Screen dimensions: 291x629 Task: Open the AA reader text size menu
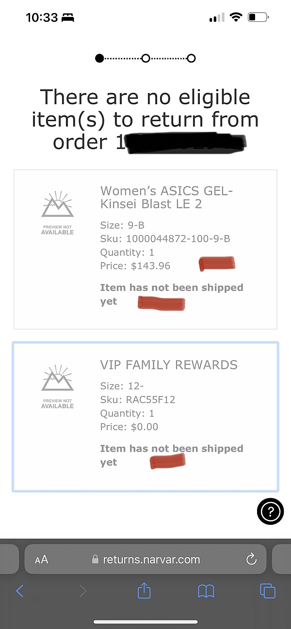42,560
